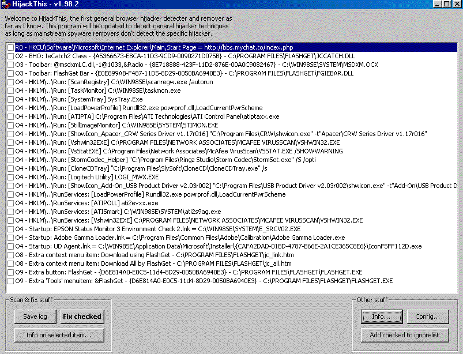Check the O4 Logitech Utility LOGI_MWX.EXE checkbox
Screen dimensions: 463x354
point(10,177)
